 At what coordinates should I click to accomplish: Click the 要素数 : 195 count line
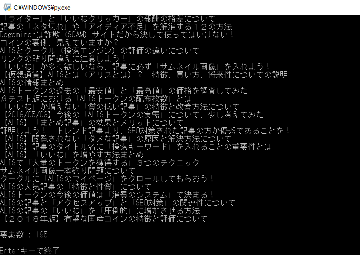point(24,235)
